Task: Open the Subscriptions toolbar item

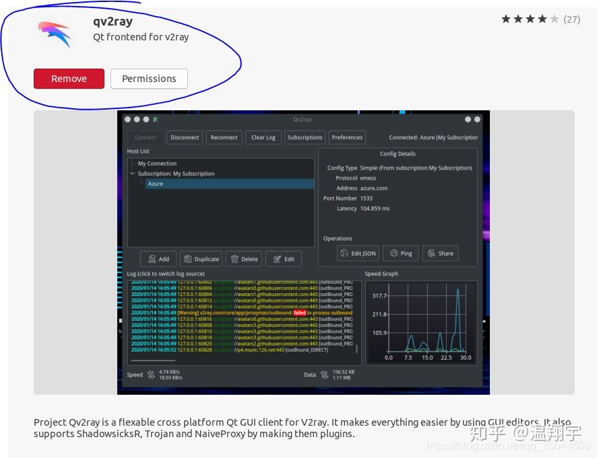Action: (305, 137)
